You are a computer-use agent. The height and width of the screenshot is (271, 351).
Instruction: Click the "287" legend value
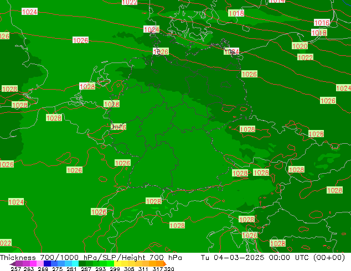coord(86,269)
